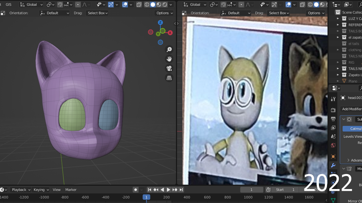This screenshot has width=362, height=203.
Task: Open the World properties globe tab
Action: pyautogui.click(x=333, y=145)
